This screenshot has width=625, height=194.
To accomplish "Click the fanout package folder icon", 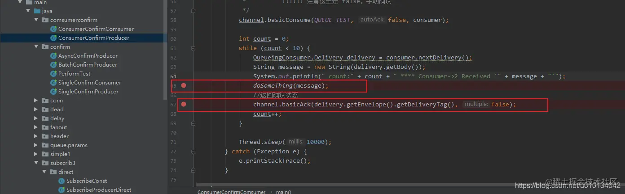I will [45, 127].
